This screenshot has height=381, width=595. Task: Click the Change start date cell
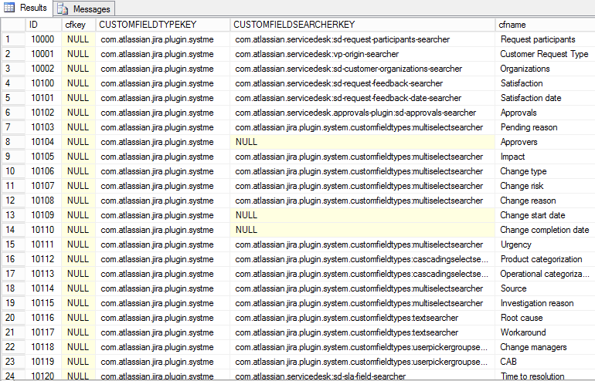[x=545, y=215]
